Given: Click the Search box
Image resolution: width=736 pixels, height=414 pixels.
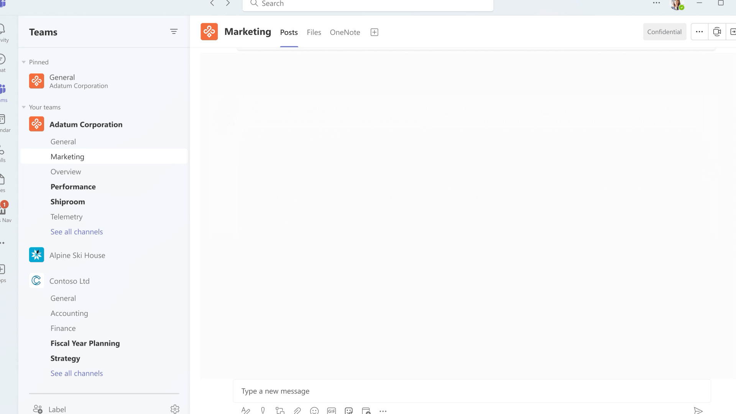Looking at the screenshot, I should pos(368,4).
